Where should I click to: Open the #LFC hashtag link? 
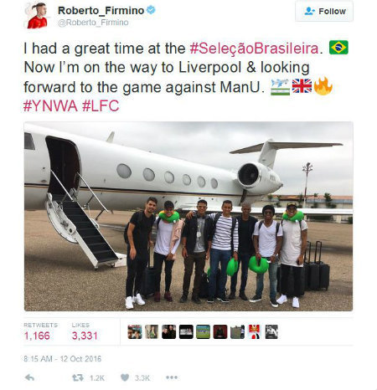[101, 105]
